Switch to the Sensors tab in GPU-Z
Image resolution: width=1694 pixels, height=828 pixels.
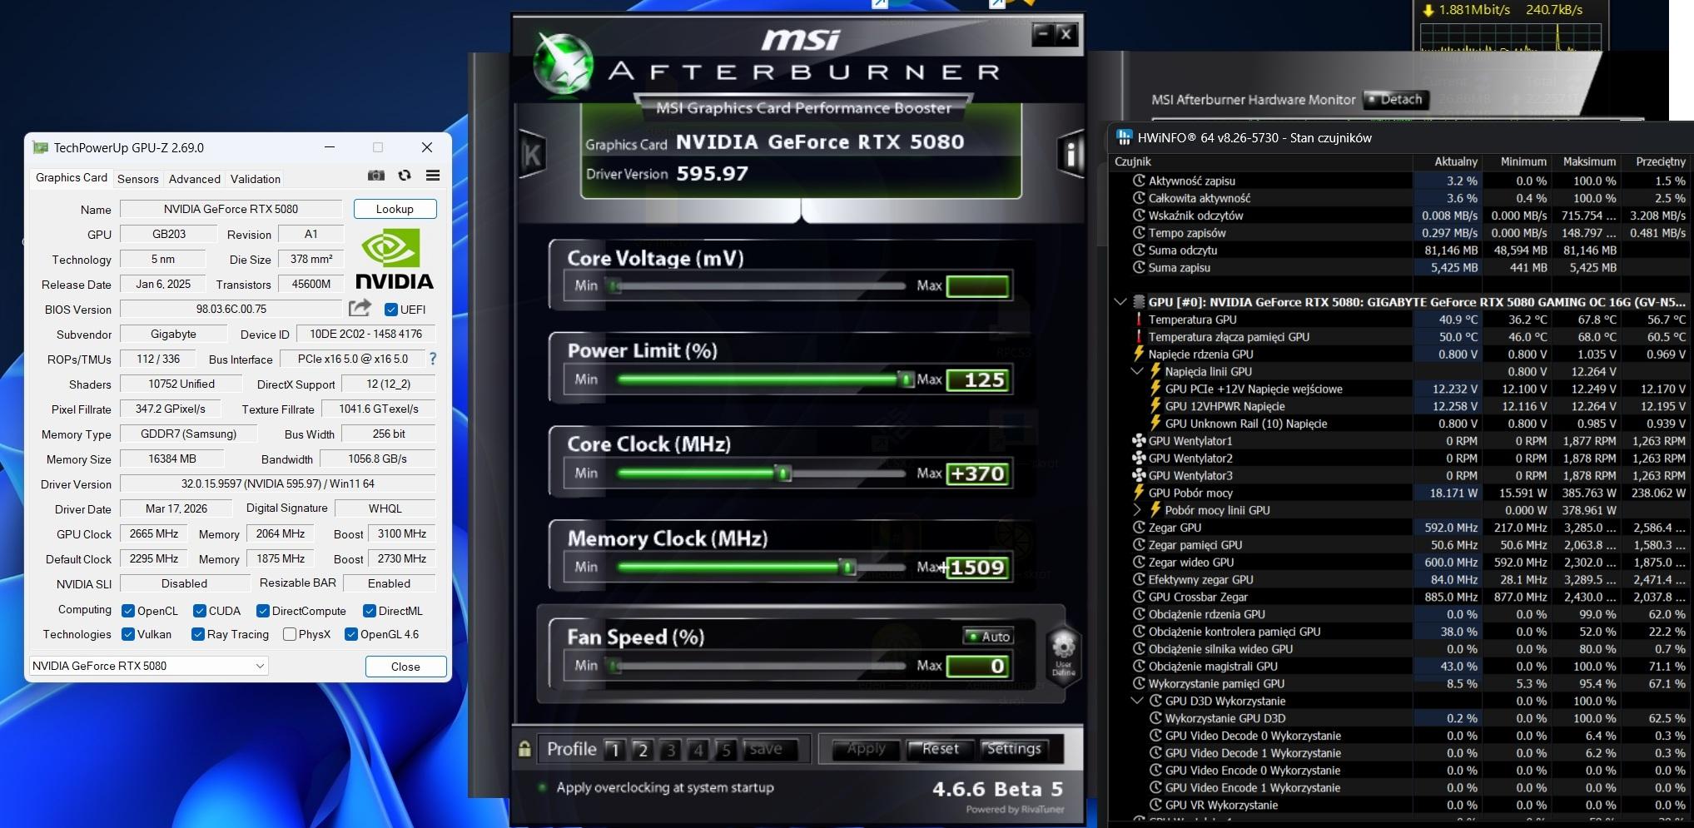pyautogui.click(x=138, y=179)
